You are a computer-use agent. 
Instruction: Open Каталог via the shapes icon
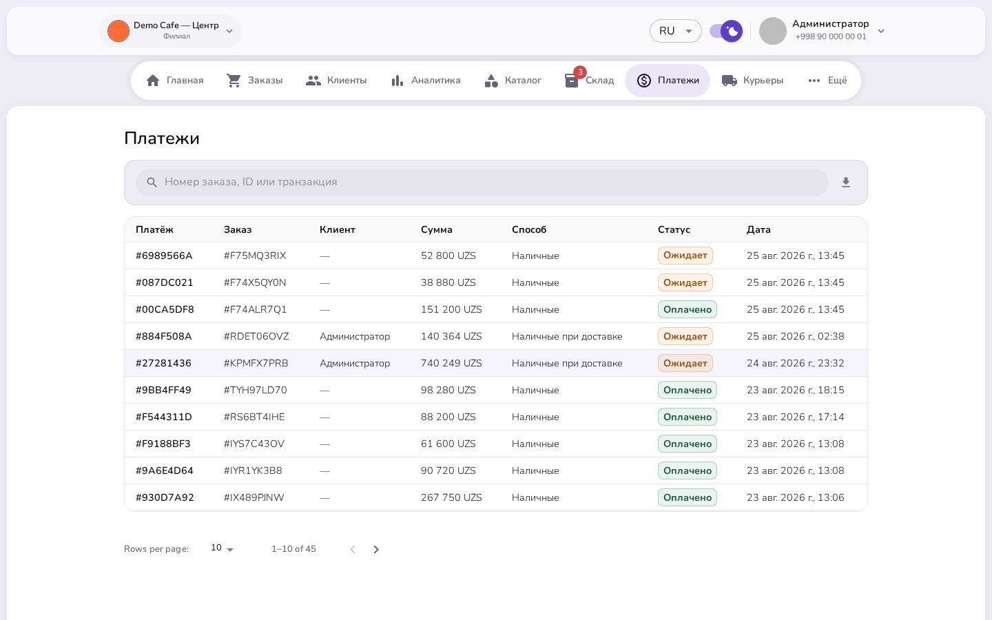pyautogui.click(x=491, y=81)
